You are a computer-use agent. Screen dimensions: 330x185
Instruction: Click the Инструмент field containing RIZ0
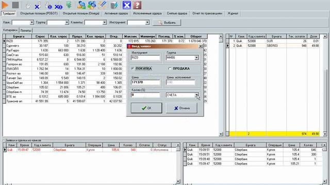coord(145,58)
